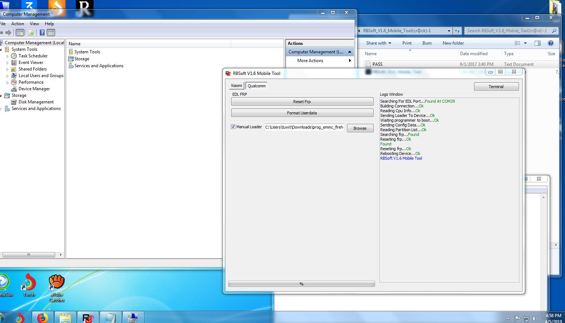Click New folder in the Explorer toolbar
565x323 pixels.
[x=453, y=43]
